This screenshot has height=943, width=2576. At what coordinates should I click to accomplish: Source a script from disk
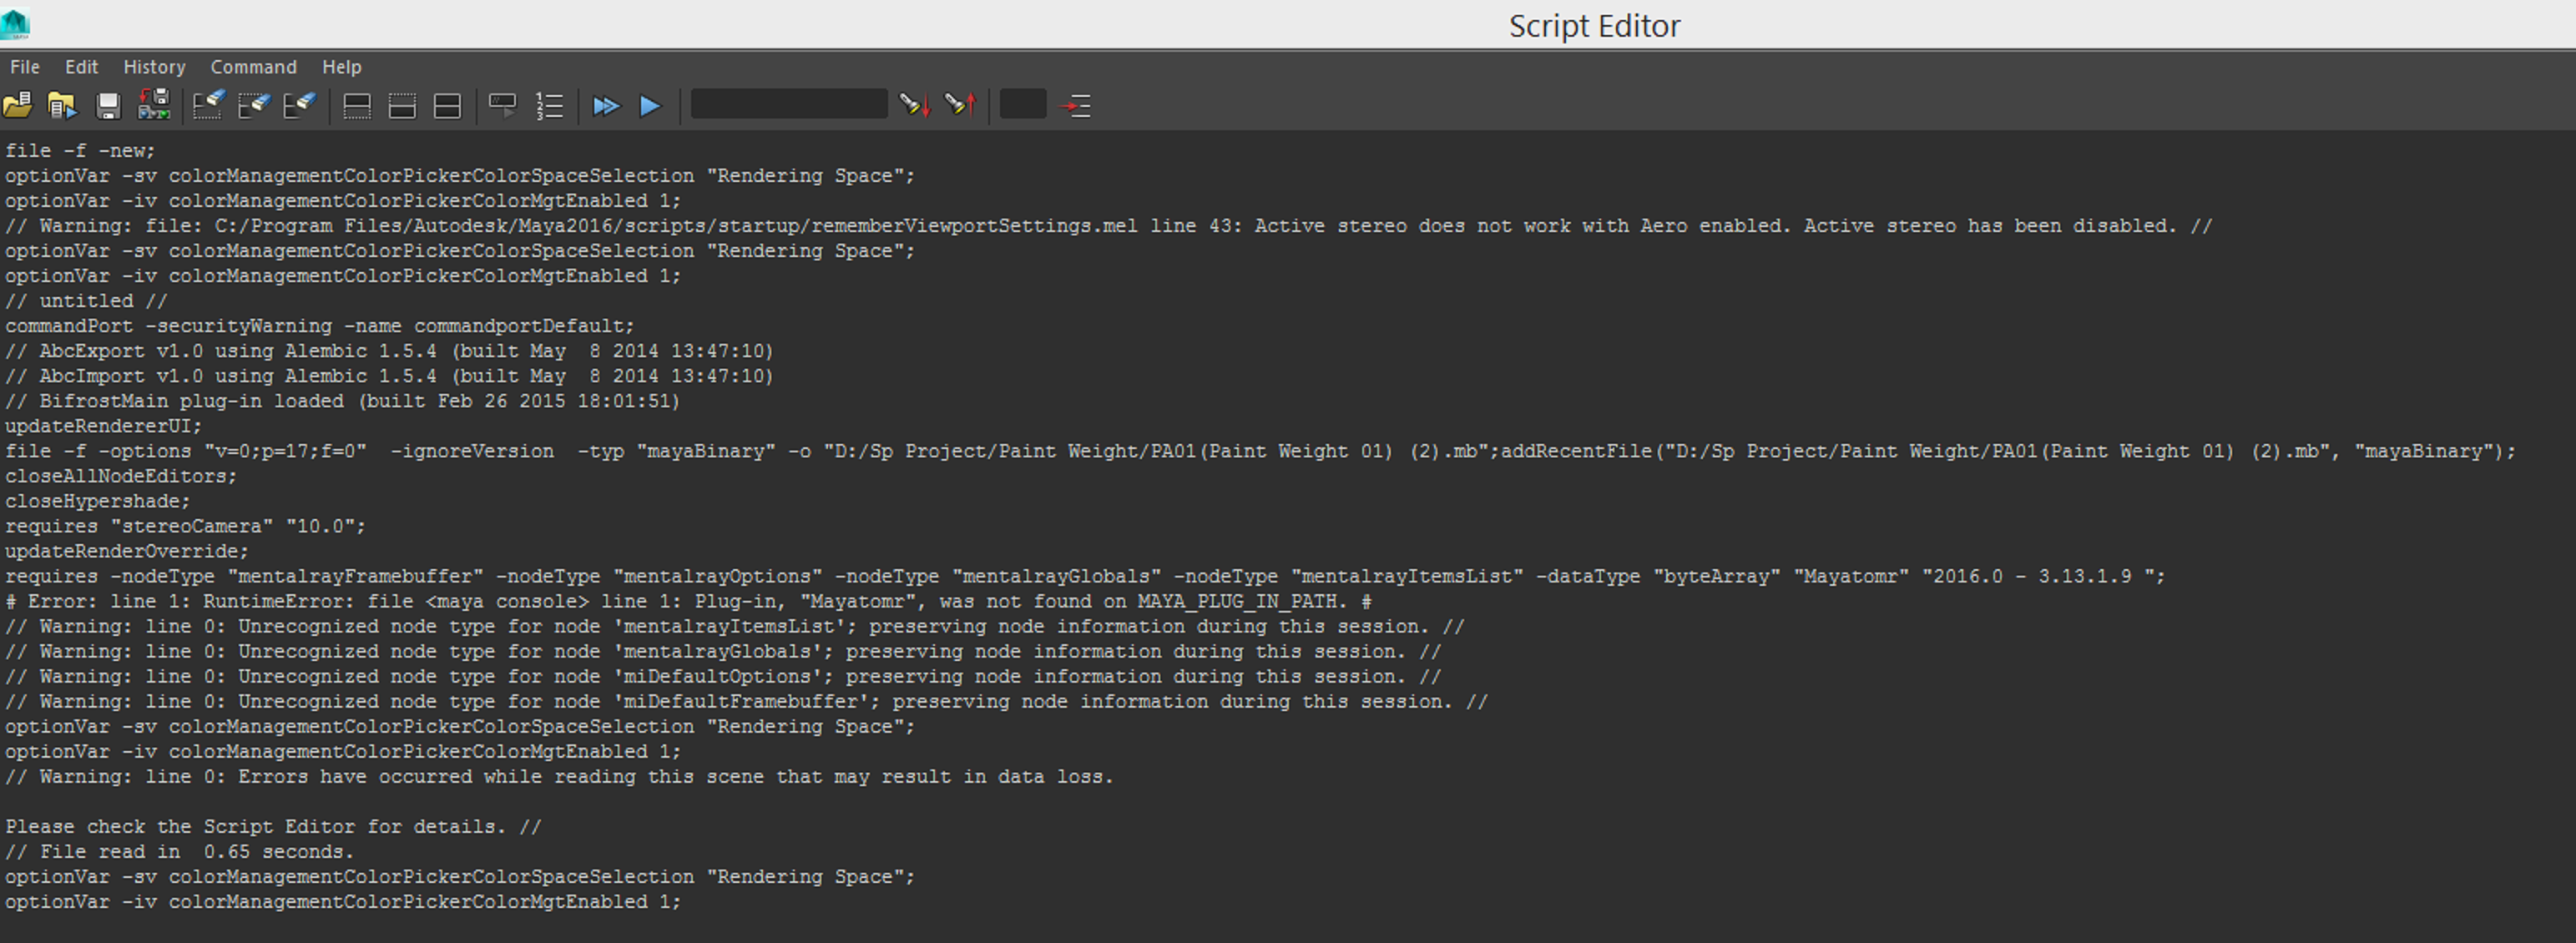coord(63,105)
